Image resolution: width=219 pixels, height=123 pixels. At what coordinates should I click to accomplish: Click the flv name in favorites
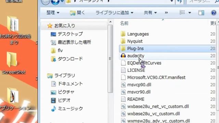(x=60, y=51)
